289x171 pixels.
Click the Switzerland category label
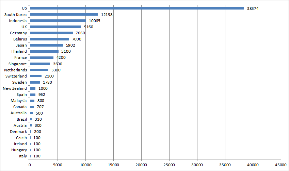click(x=16, y=76)
